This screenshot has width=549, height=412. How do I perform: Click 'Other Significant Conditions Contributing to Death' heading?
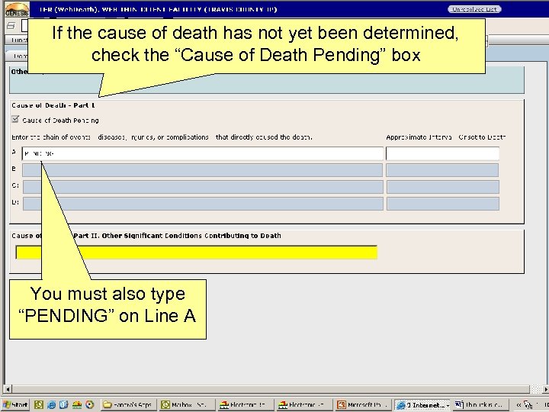coord(191,236)
